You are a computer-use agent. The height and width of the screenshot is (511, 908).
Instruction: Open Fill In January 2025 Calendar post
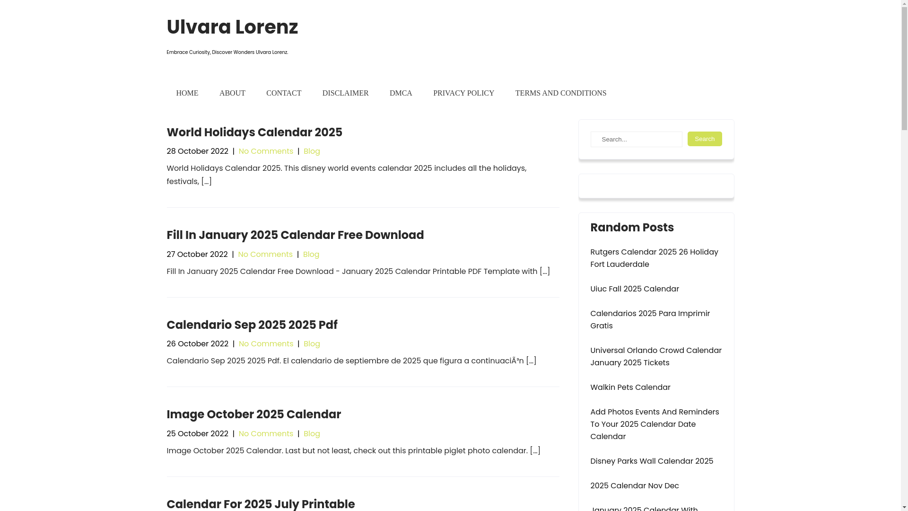click(295, 235)
